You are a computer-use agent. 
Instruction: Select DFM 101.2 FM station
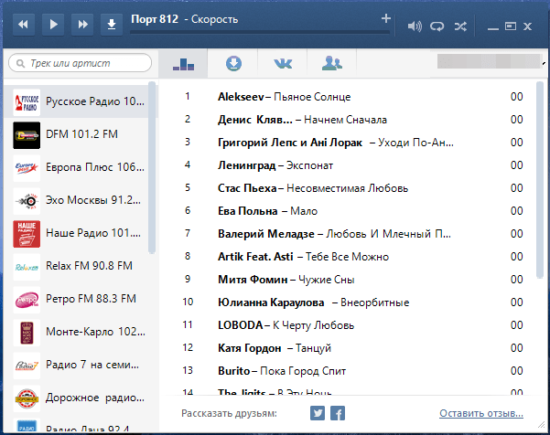(x=77, y=135)
